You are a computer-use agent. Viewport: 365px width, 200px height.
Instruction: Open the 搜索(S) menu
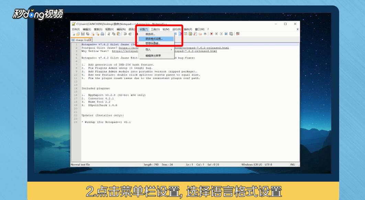click(x=98, y=29)
